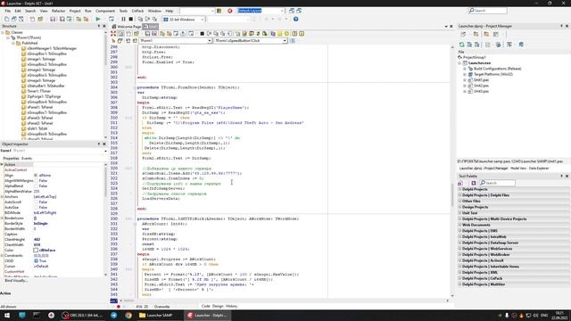Click the save-layout icon next to the layout dropdown
Screen dimensions: 571x321
click(x=292, y=11)
